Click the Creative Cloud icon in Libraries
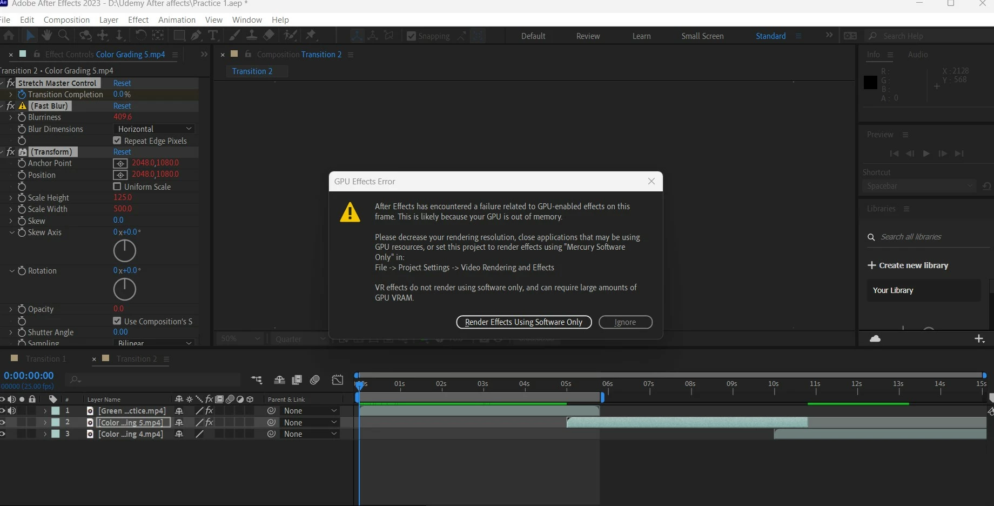This screenshot has width=994, height=506. coord(875,338)
